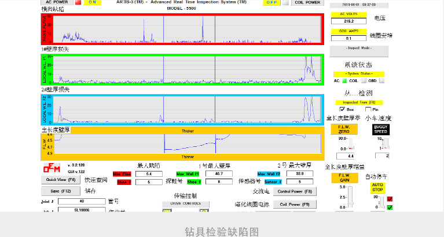Click the OEM logo icon
The height and width of the screenshot is (237, 444).
[51, 168]
